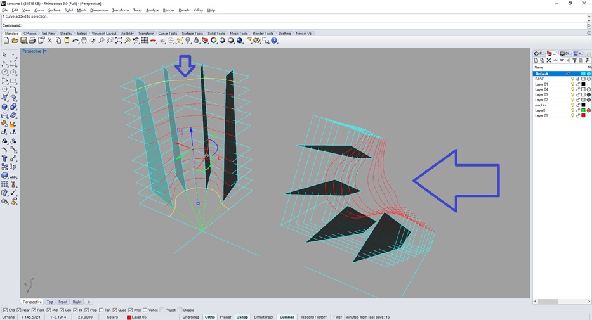Open the File menu
Viewport: 592px width, 320px height.
click(5, 10)
